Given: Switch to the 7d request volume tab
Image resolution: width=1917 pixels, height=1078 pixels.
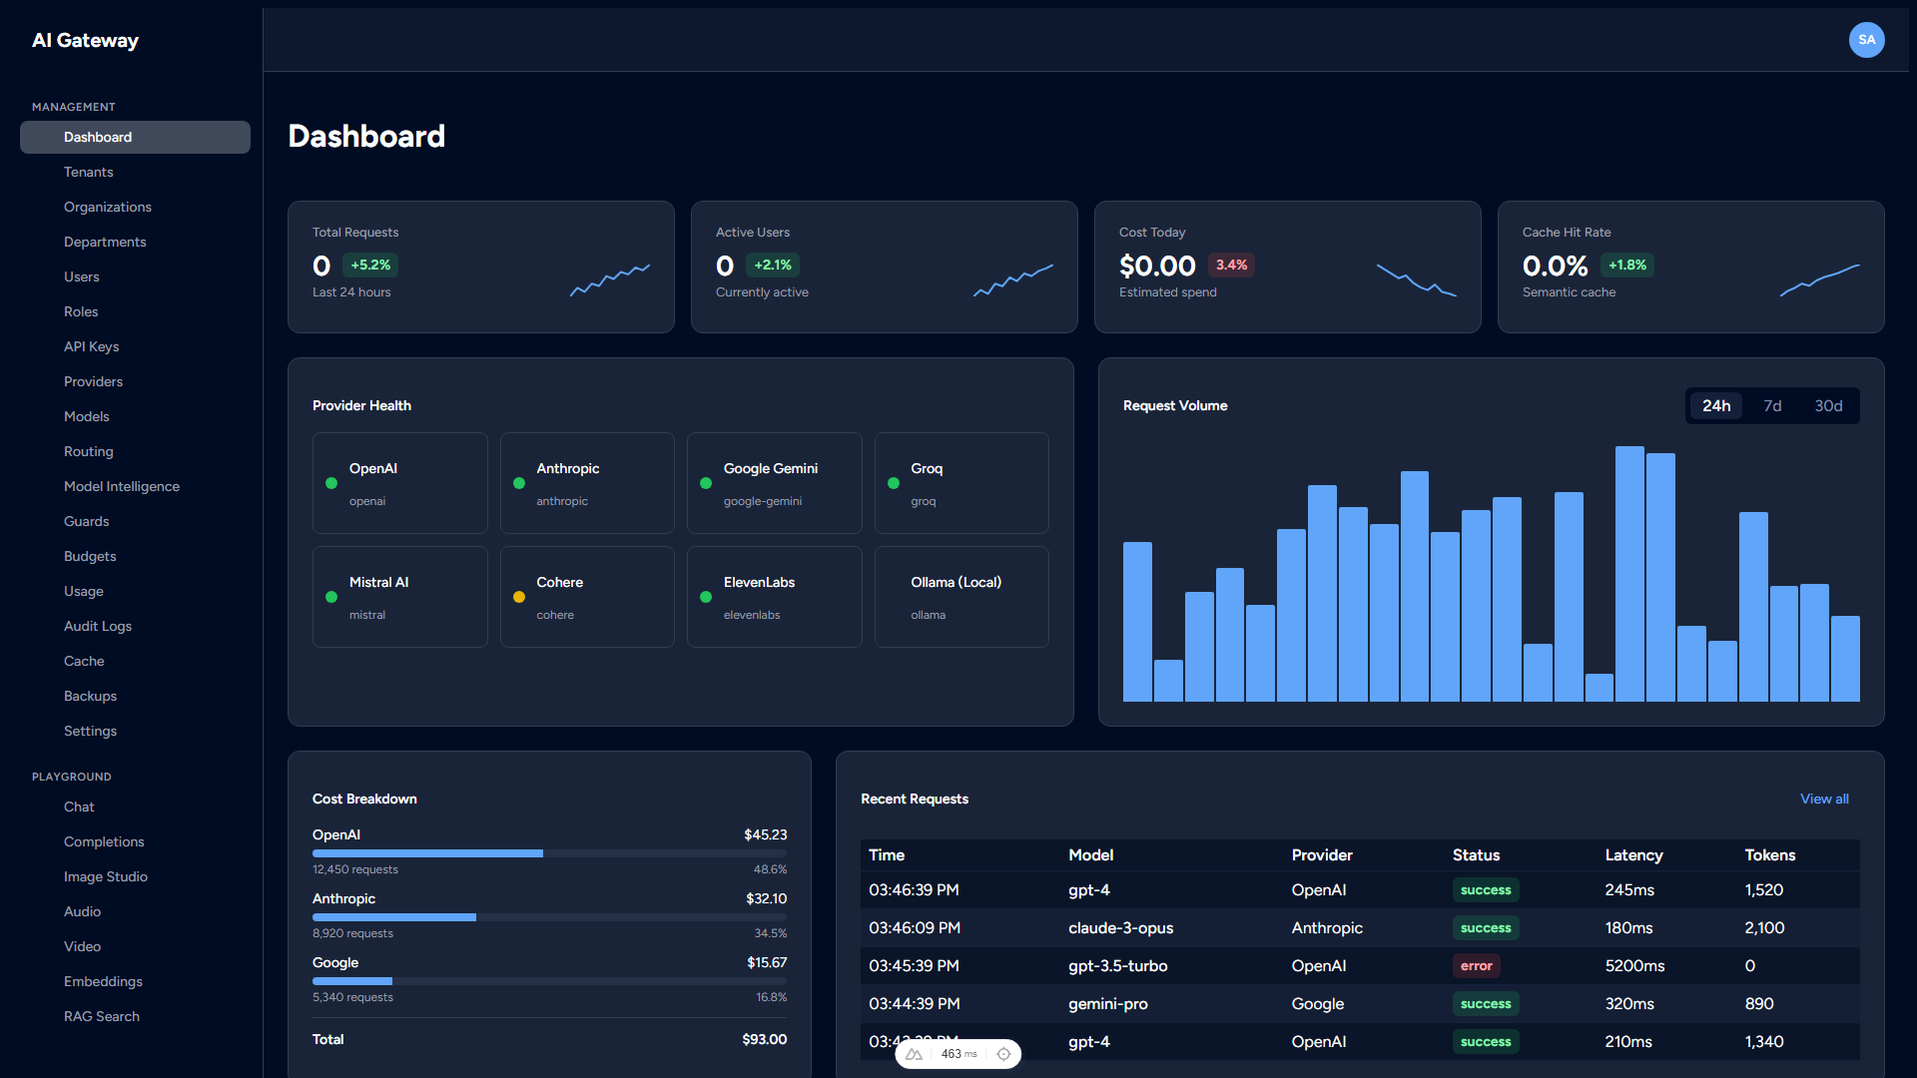Looking at the screenshot, I should click(1772, 405).
